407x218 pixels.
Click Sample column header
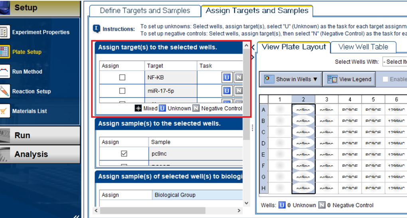click(196, 142)
